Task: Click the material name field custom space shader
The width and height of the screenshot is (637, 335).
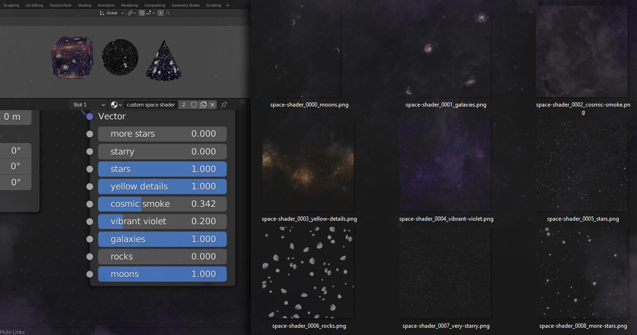Action: 151,105
